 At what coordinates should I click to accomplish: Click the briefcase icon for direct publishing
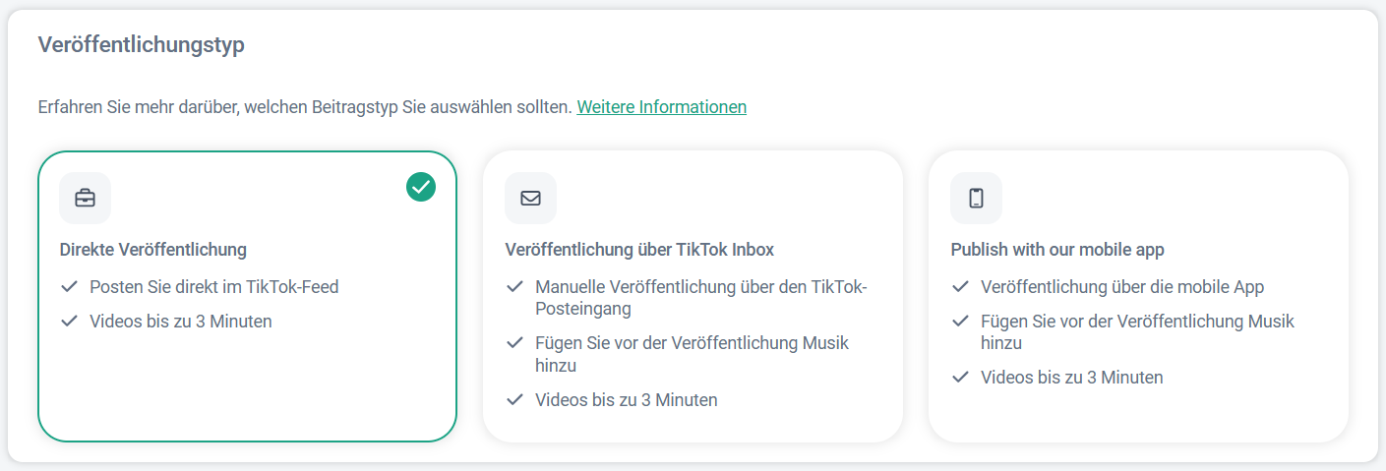[x=86, y=198]
